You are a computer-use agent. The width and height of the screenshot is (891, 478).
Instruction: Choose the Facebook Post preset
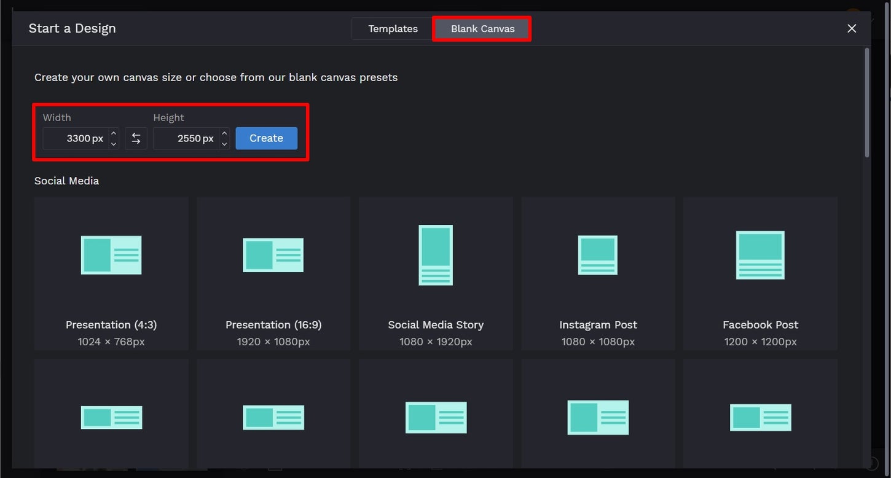coord(760,273)
